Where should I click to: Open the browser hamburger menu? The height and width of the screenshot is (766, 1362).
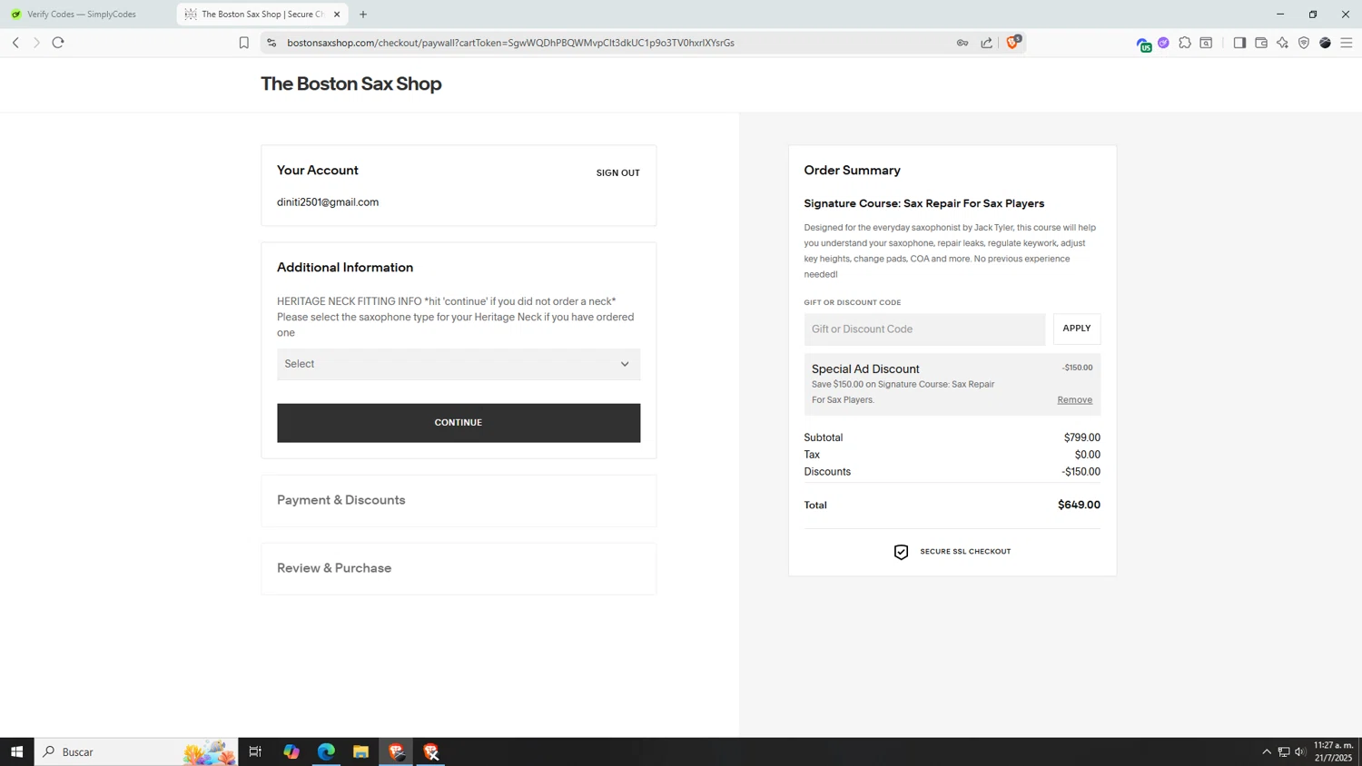(x=1347, y=43)
